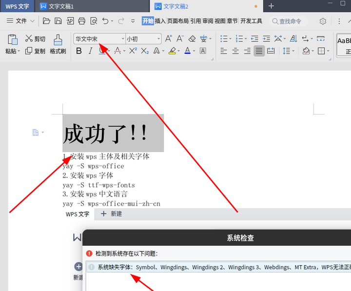The image size is (351, 291).
Task: Toggle Italic formatting
Action: [91, 51]
